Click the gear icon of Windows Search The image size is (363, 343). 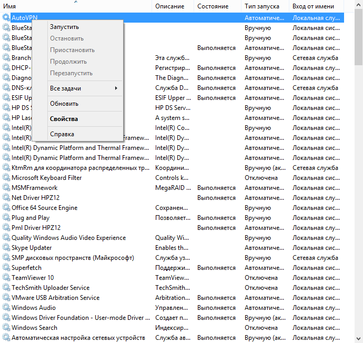click(6, 328)
